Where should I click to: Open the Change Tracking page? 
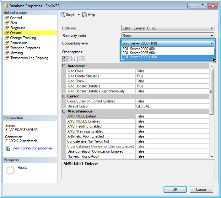click(23, 38)
